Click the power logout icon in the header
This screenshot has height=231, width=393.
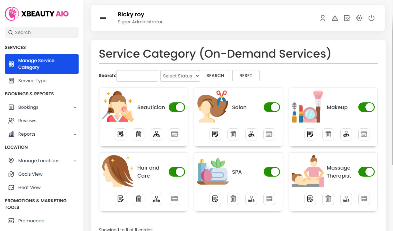pos(372,18)
